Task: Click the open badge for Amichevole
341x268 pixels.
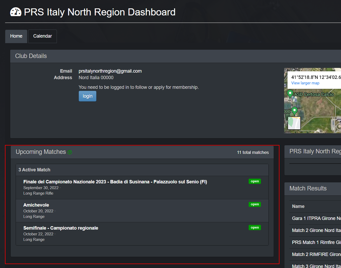Action: (x=255, y=204)
